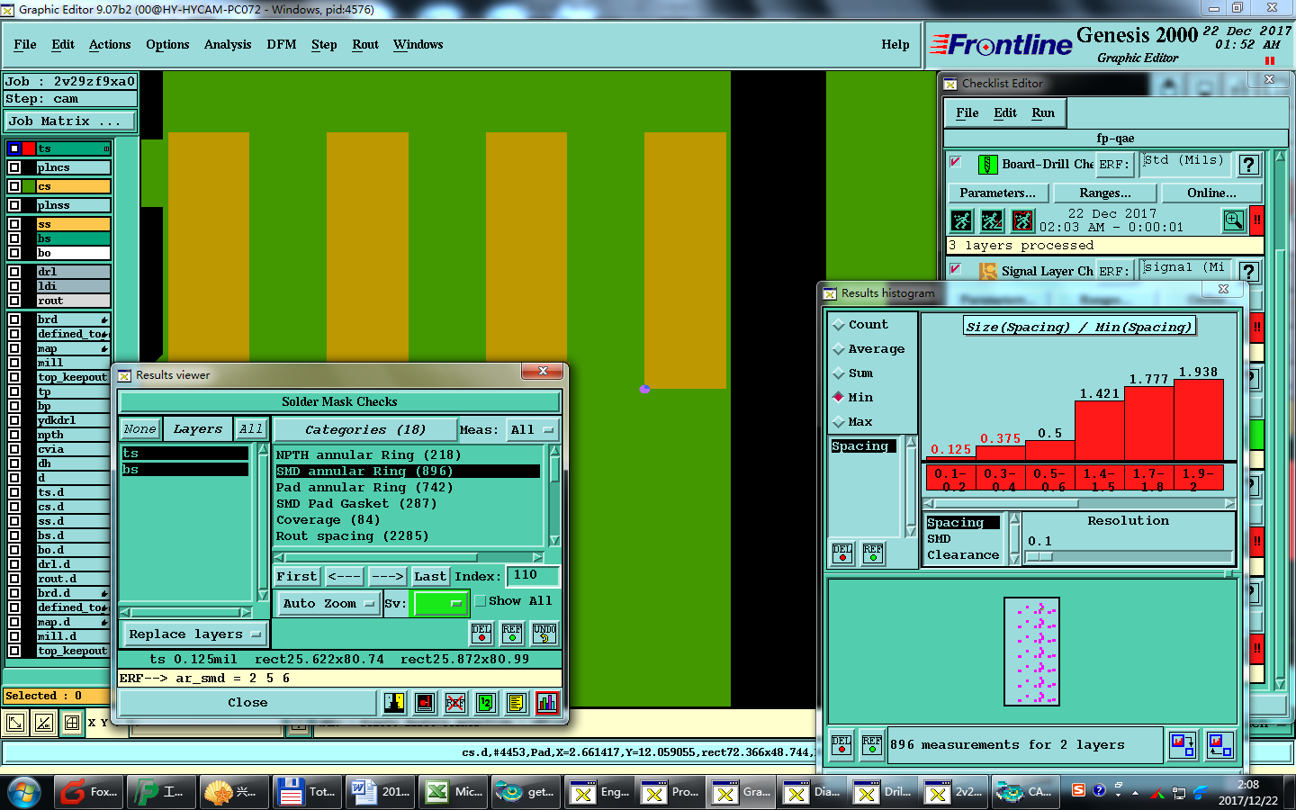Select the Average radio option in histogram
The image size is (1296, 810).
(868, 349)
